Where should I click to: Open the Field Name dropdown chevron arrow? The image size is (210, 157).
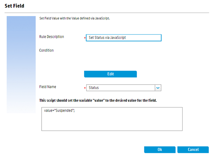[158, 88]
